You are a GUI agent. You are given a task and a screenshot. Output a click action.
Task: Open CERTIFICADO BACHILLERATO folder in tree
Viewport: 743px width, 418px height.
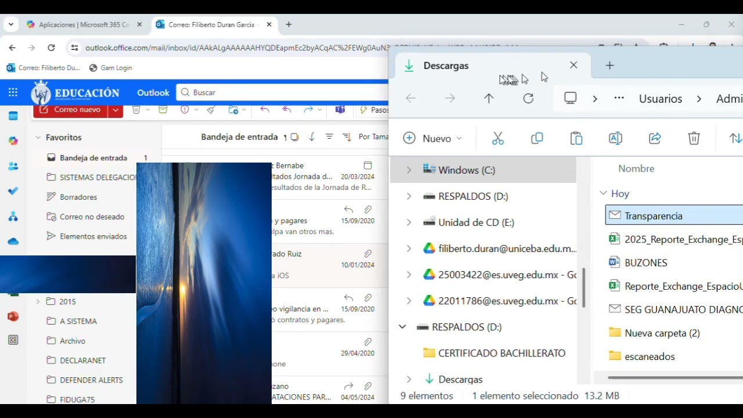pyautogui.click(x=502, y=353)
